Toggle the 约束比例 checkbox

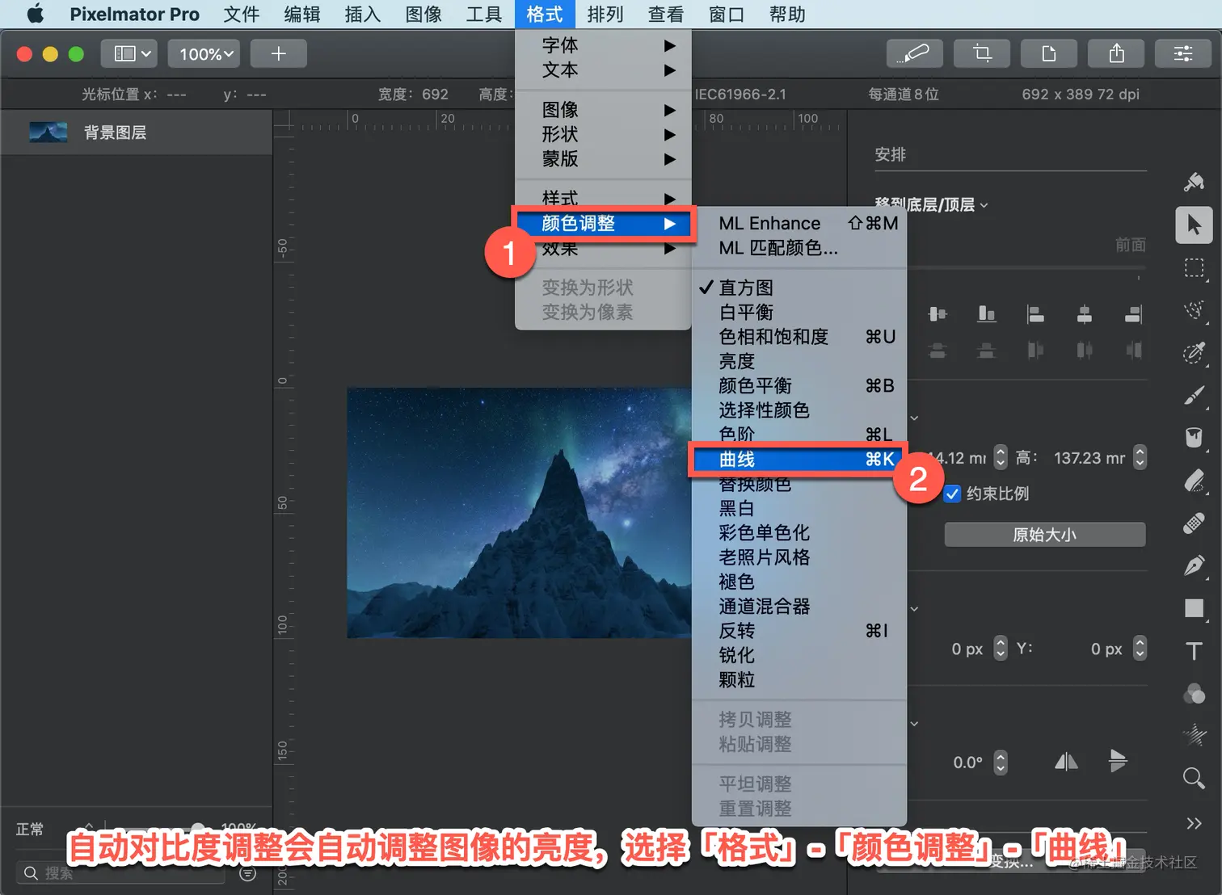pos(952,494)
